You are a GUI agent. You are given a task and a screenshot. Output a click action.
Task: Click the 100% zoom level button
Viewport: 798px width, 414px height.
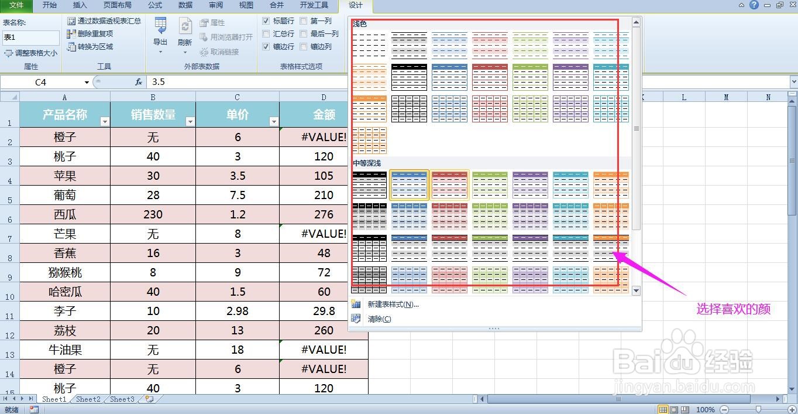pos(706,409)
